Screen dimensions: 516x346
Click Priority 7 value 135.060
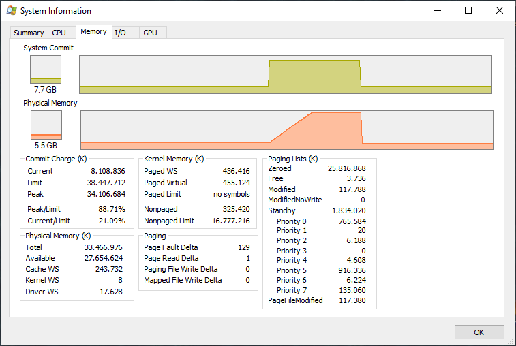[352, 290]
